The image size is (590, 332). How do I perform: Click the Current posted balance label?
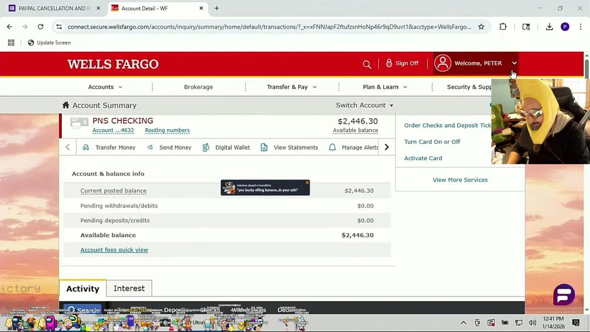(x=113, y=190)
